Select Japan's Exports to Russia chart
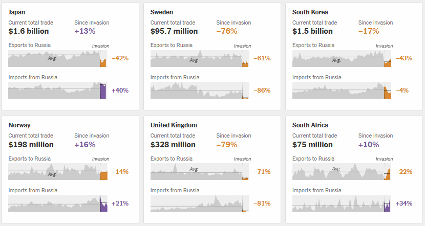 pos(57,58)
